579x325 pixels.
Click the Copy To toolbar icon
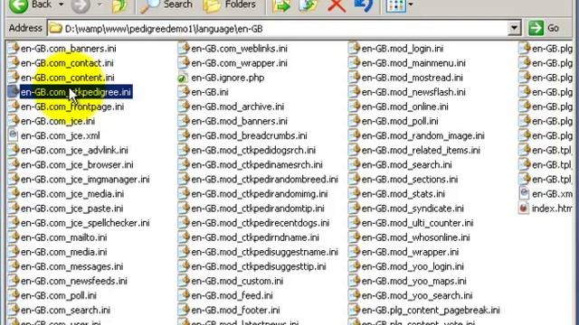click(308, 6)
